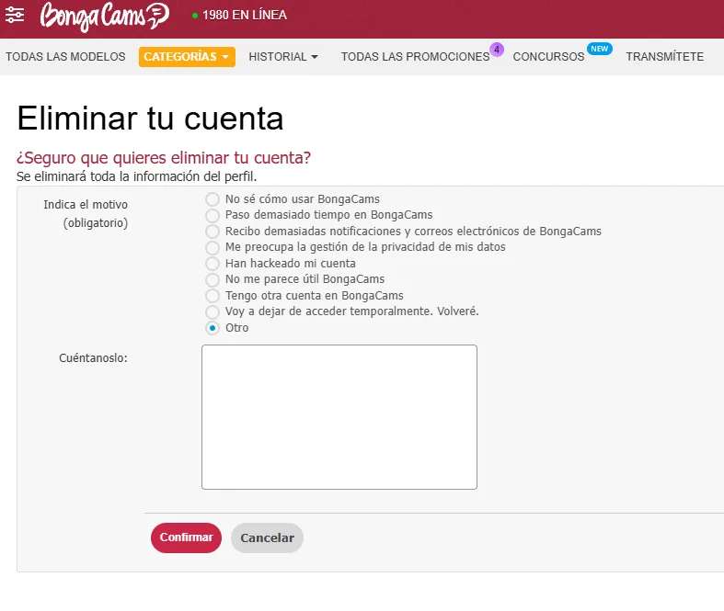Choose "Tengo otra cuenta en BongaCams"
The height and width of the screenshot is (611, 724).
click(213, 296)
